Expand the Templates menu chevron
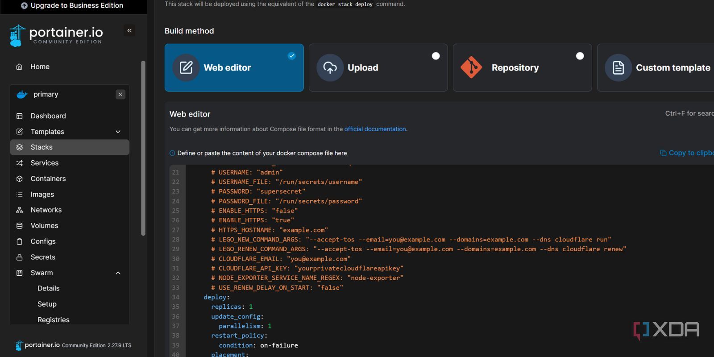The height and width of the screenshot is (357, 714). click(x=118, y=132)
